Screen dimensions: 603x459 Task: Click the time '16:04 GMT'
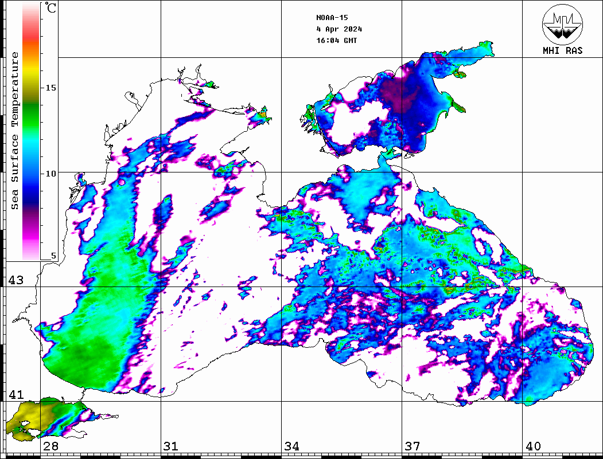336,41
